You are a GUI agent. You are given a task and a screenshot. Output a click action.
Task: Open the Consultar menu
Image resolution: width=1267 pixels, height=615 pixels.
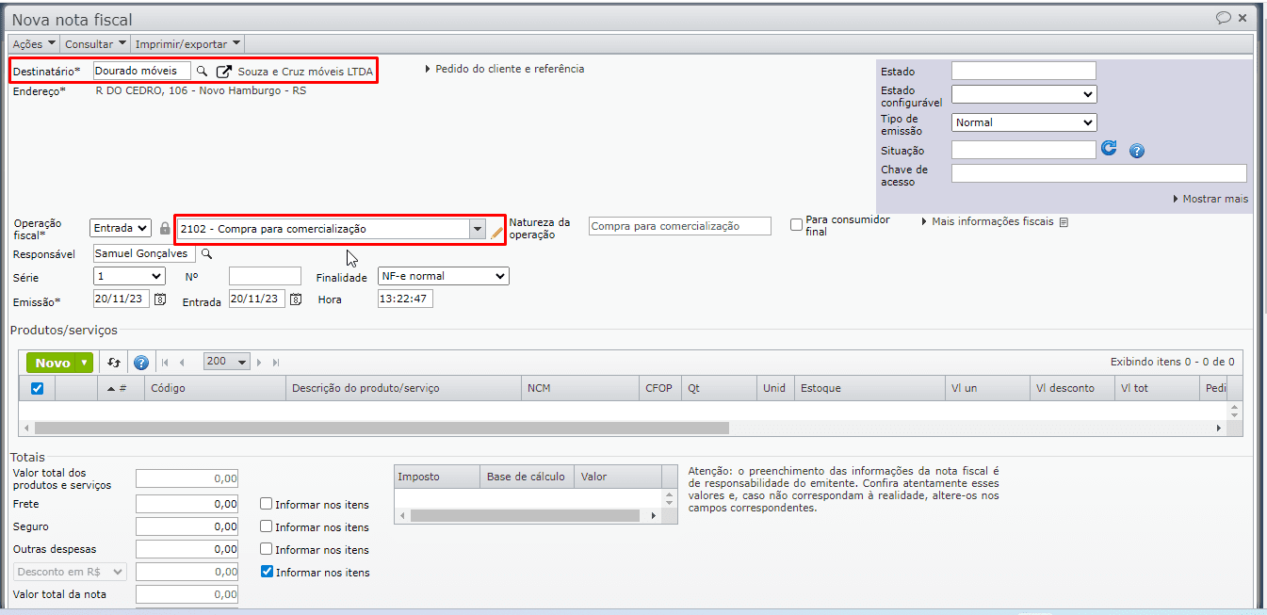[x=95, y=43]
